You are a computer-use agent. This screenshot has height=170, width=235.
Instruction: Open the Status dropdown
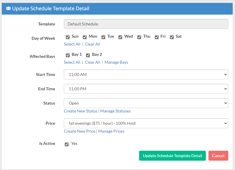pos(146,103)
